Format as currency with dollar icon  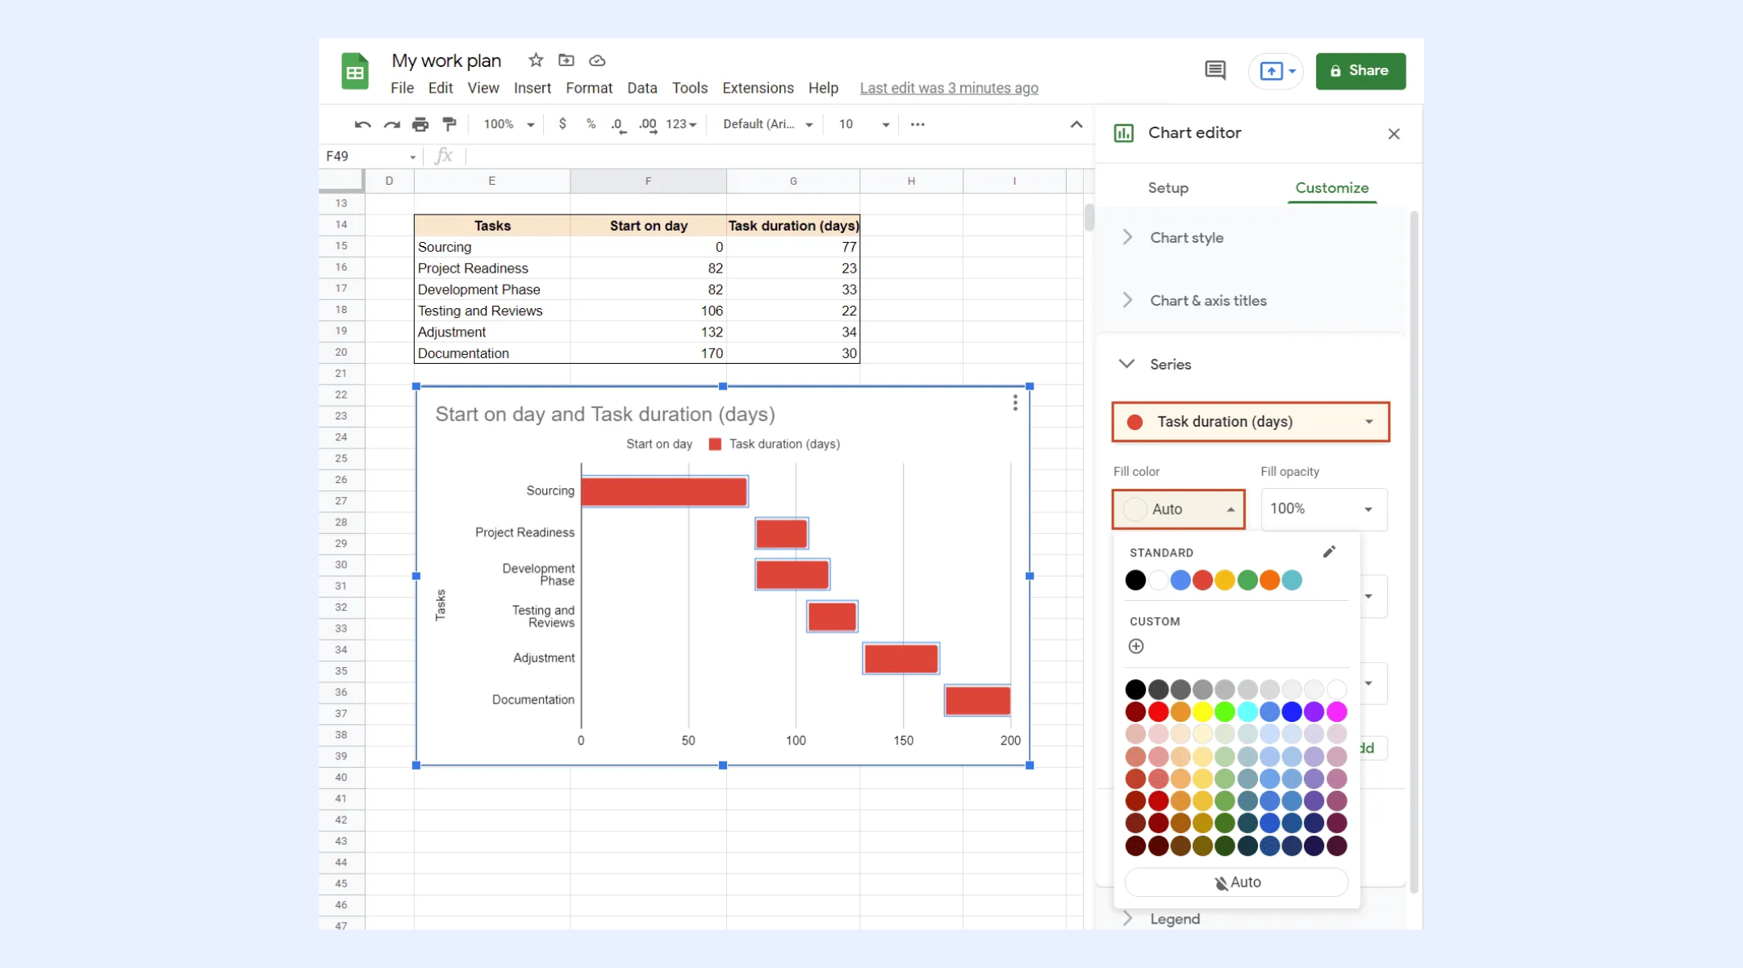[562, 124]
